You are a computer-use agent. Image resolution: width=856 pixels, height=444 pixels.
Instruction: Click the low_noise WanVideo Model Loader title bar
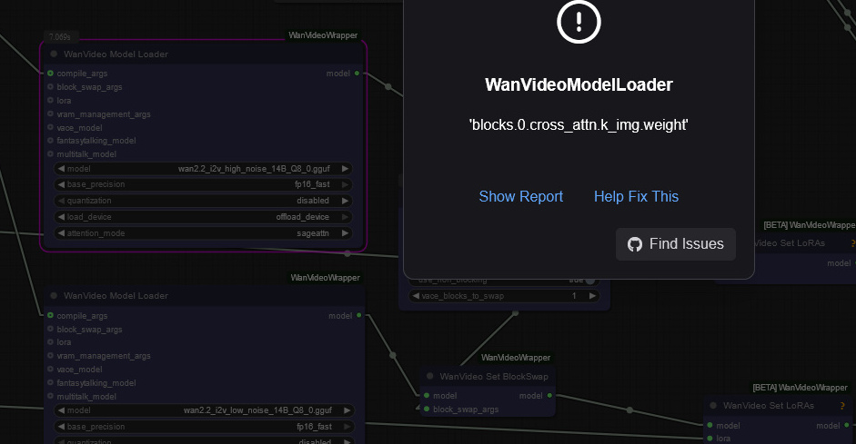coord(205,296)
